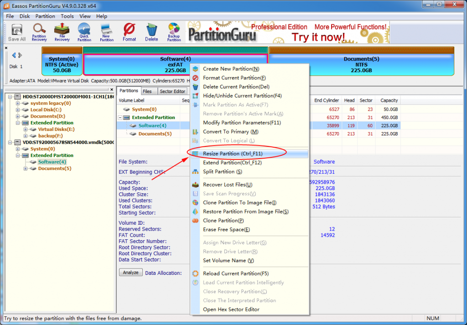467x325 pixels.
Task: Select Split Partition in context menu
Action: pyautogui.click(x=222, y=172)
